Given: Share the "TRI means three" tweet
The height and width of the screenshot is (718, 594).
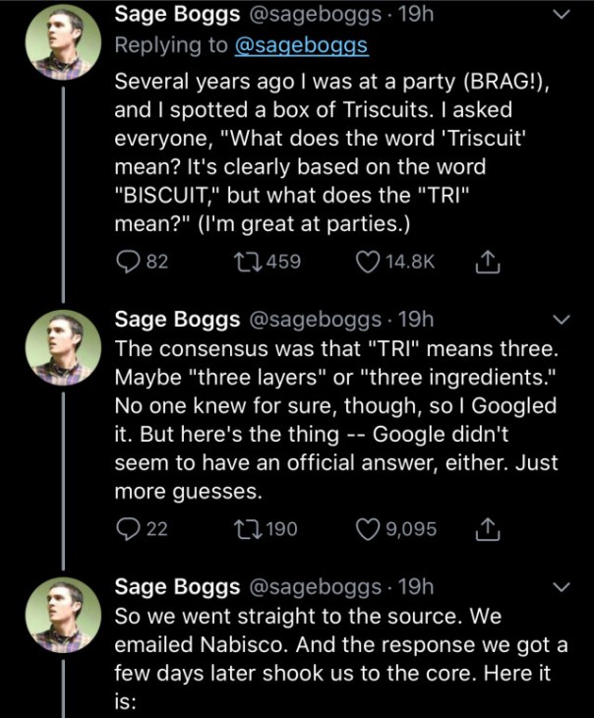Looking at the screenshot, I should pyautogui.click(x=484, y=529).
